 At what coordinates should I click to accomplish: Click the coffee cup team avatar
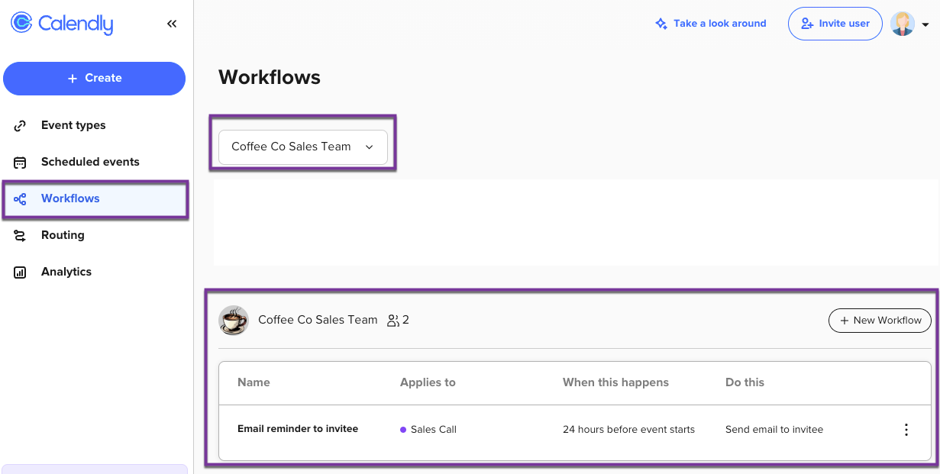[x=234, y=321]
